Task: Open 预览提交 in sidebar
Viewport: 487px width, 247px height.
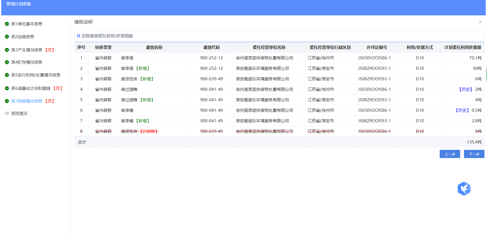Action: (x=19, y=113)
